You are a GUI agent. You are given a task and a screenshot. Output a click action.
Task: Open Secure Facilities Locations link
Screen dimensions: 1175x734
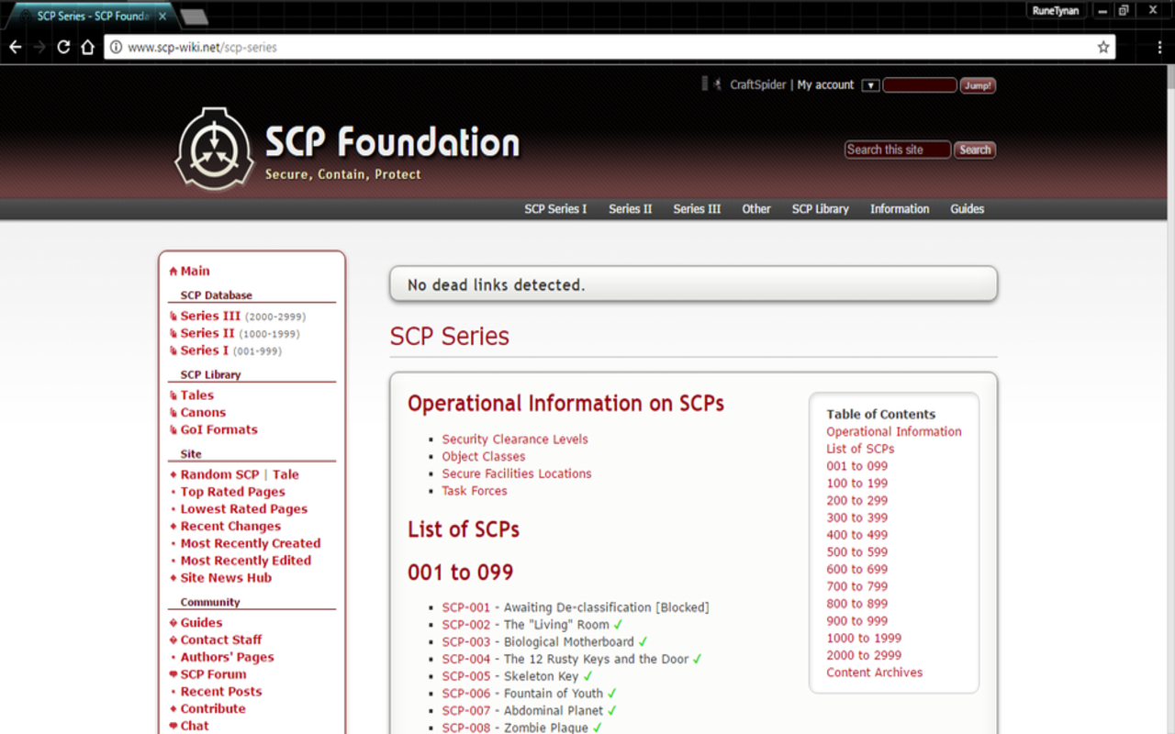pos(517,473)
